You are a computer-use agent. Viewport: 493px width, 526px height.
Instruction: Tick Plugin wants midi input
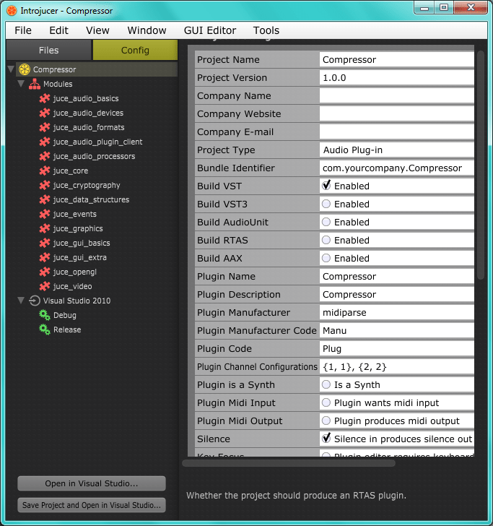326,402
